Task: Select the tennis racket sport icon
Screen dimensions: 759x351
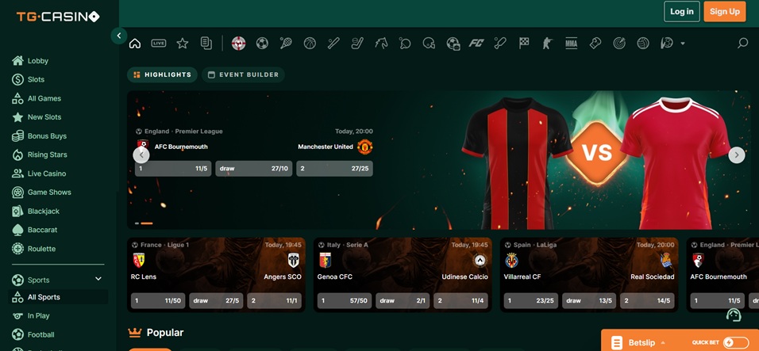Action: [286, 44]
